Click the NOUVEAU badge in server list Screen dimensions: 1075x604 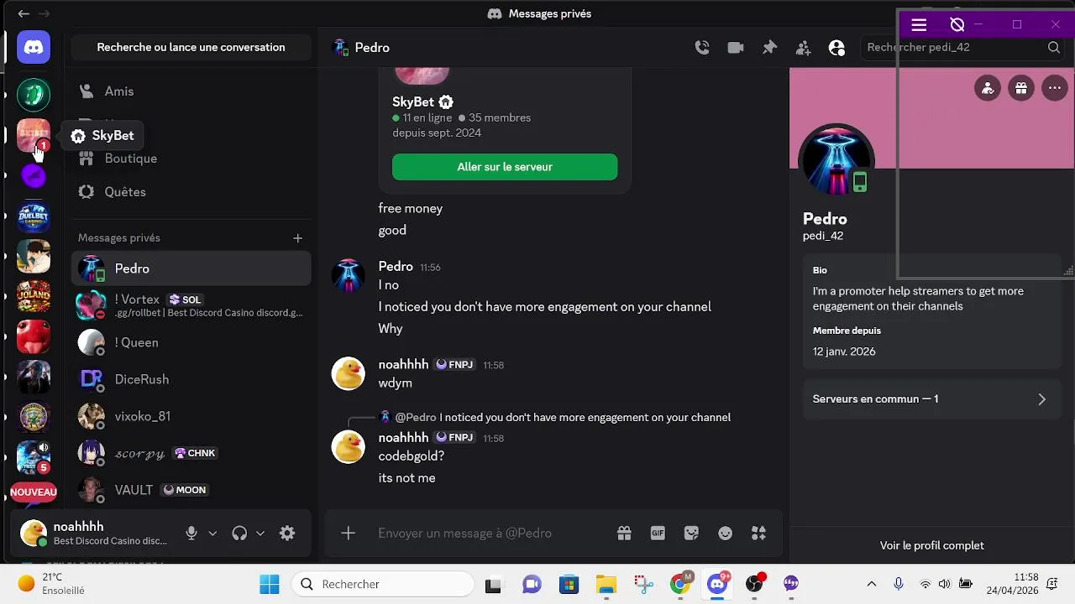34,492
